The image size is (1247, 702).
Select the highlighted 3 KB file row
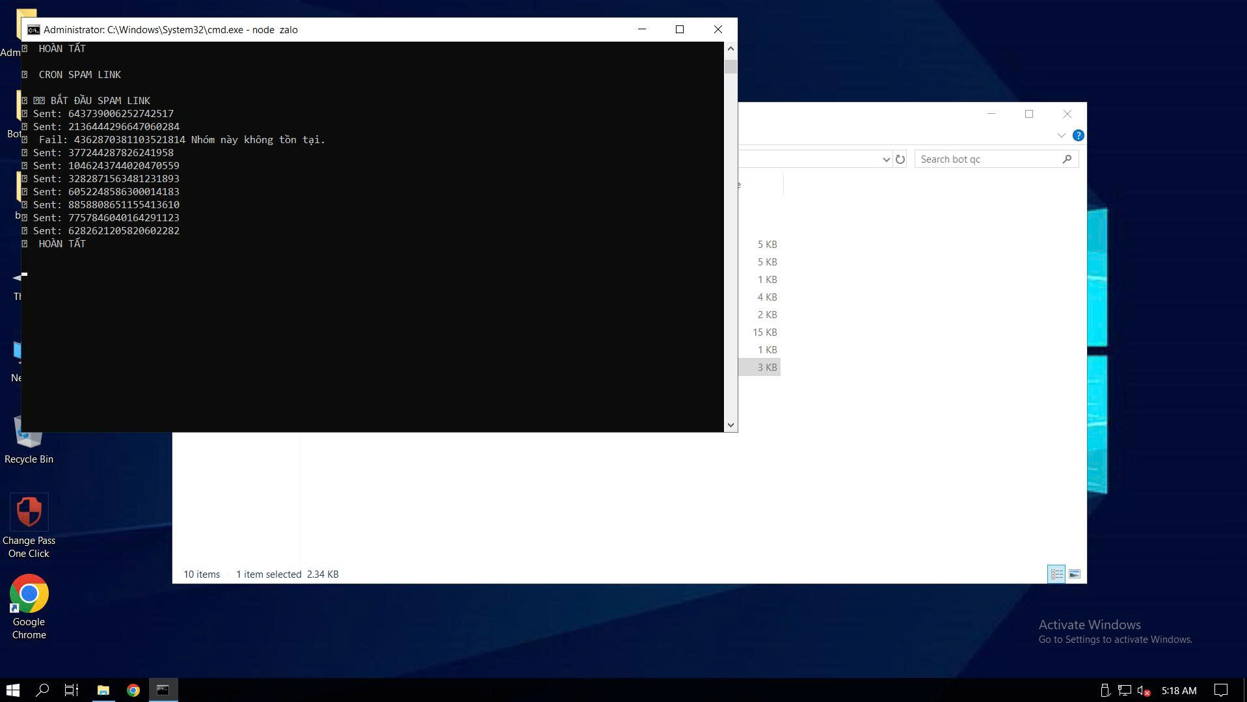click(759, 367)
